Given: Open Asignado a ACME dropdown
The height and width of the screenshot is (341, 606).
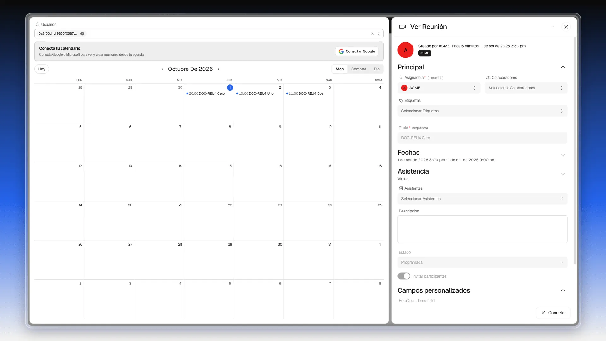Looking at the screenshot, I should (x=439, y=88).
